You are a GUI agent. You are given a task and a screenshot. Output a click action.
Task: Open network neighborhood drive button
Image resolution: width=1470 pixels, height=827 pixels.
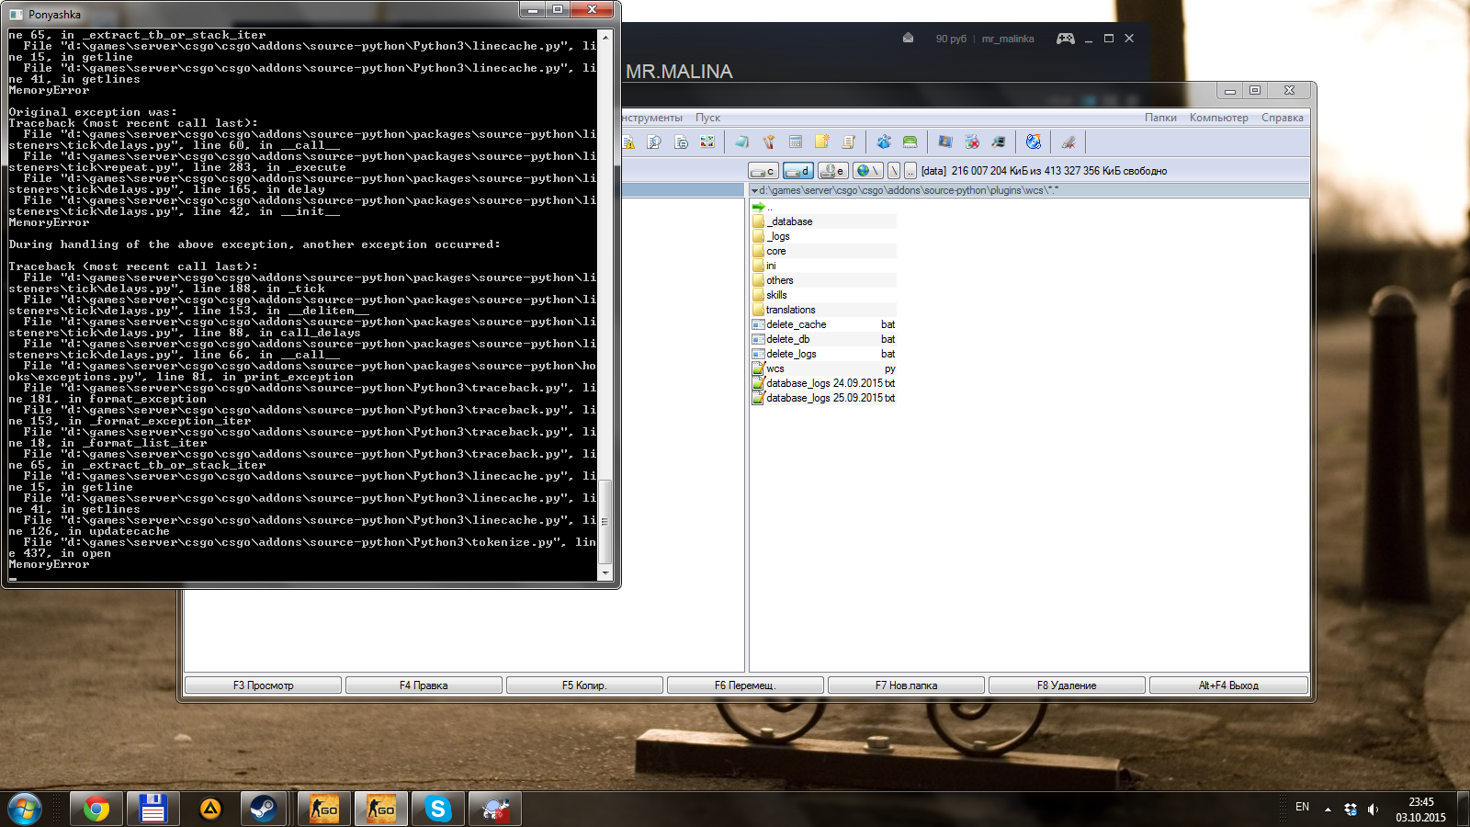click(867, 171)
